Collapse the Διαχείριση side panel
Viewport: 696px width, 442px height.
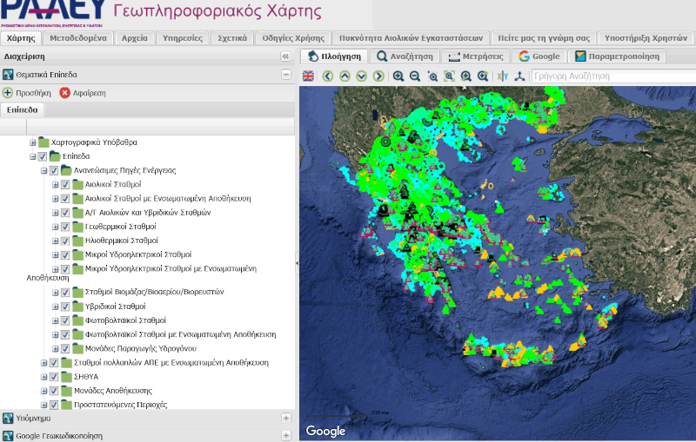point(284,56)
